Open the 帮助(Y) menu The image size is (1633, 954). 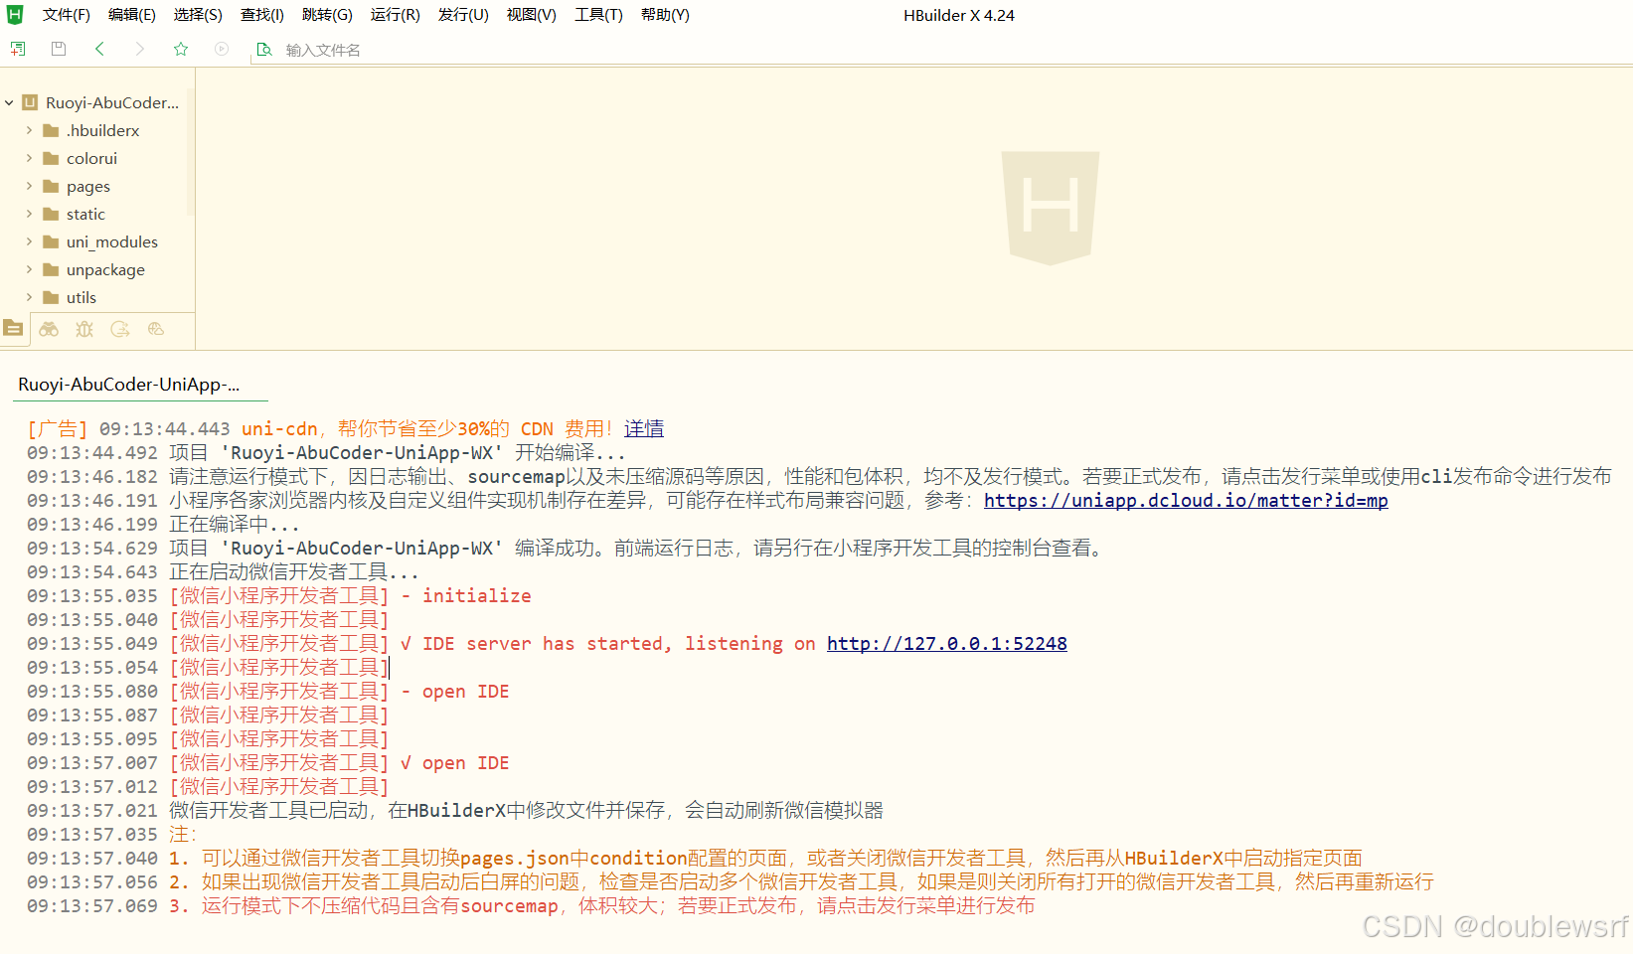665,15
